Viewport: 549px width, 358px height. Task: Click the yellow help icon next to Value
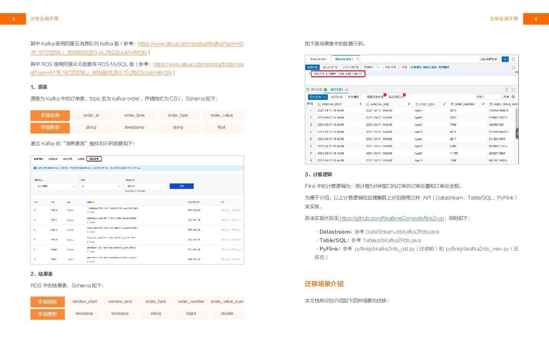tap(93, 202)
